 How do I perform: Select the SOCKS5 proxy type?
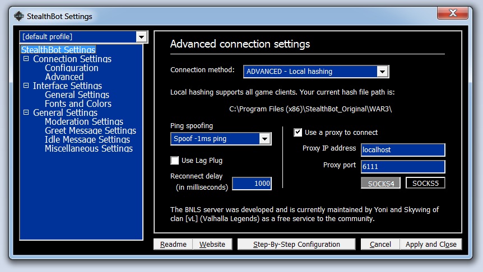pos(425,183)
